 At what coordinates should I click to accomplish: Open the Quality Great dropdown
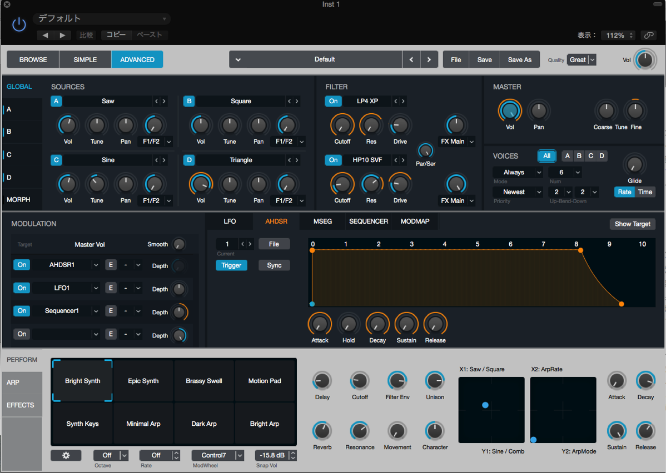tap(581, 60)
